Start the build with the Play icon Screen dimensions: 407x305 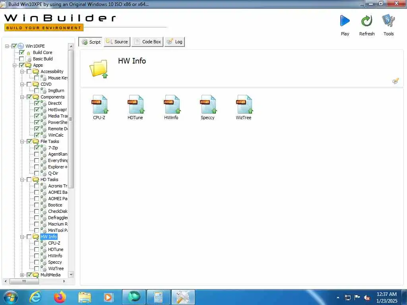tap(345, 21)
